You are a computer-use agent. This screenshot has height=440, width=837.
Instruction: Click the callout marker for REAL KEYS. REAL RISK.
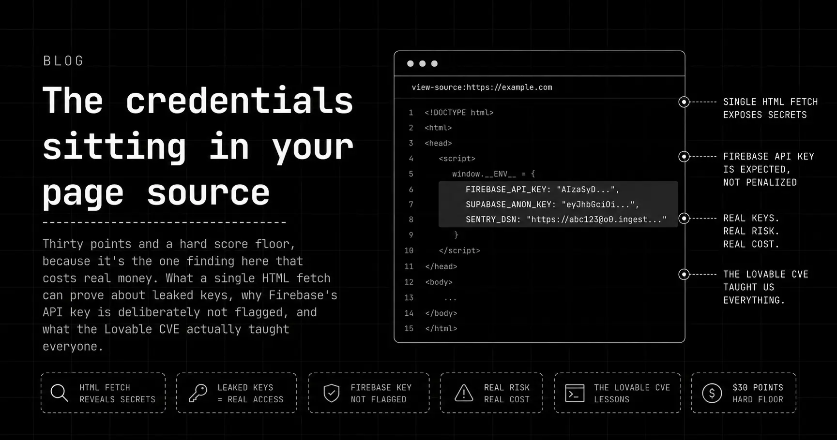684,219
